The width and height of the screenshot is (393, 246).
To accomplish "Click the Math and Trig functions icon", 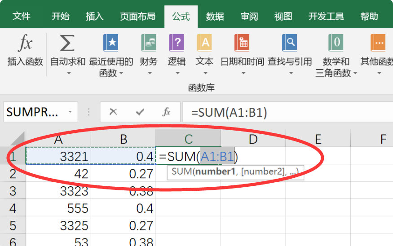I will 336,43.
